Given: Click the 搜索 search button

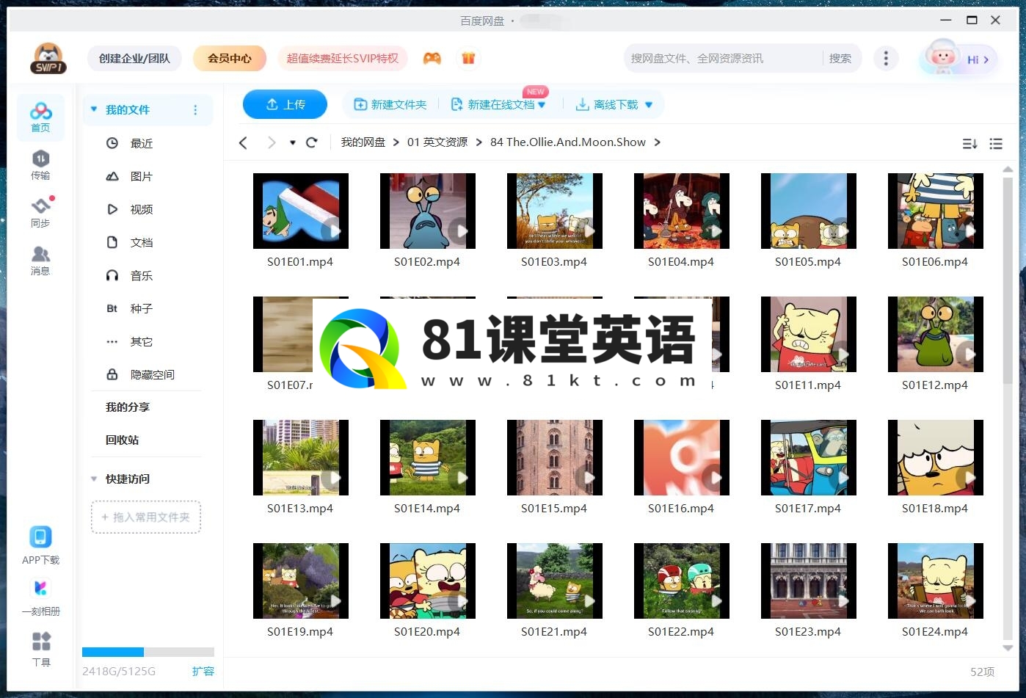Looking at the screenshot, I should click(840, 58).
